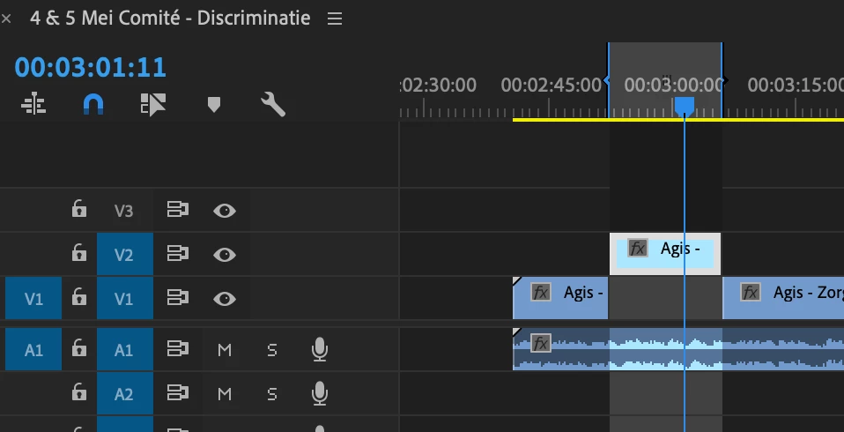Viewport: 844px width, 432px height.
Task: Toggle sync lock on track V2
Action: pyautogui.click(x=177, y=254)
